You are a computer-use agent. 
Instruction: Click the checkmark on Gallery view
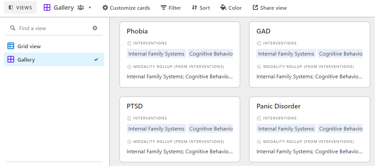(x=96, y=60)
